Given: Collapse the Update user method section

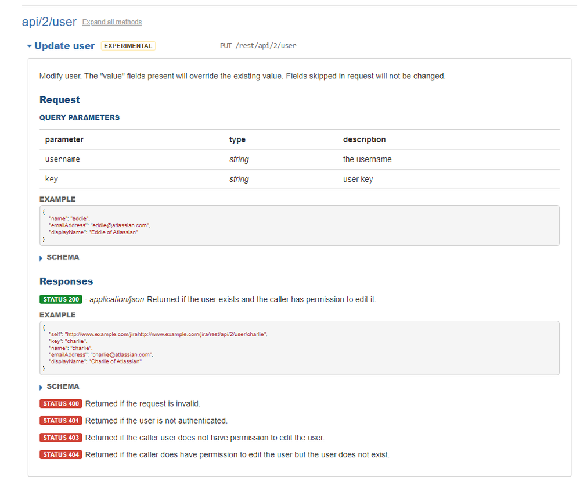Looking at the screenshot, I should coord(61,46).
